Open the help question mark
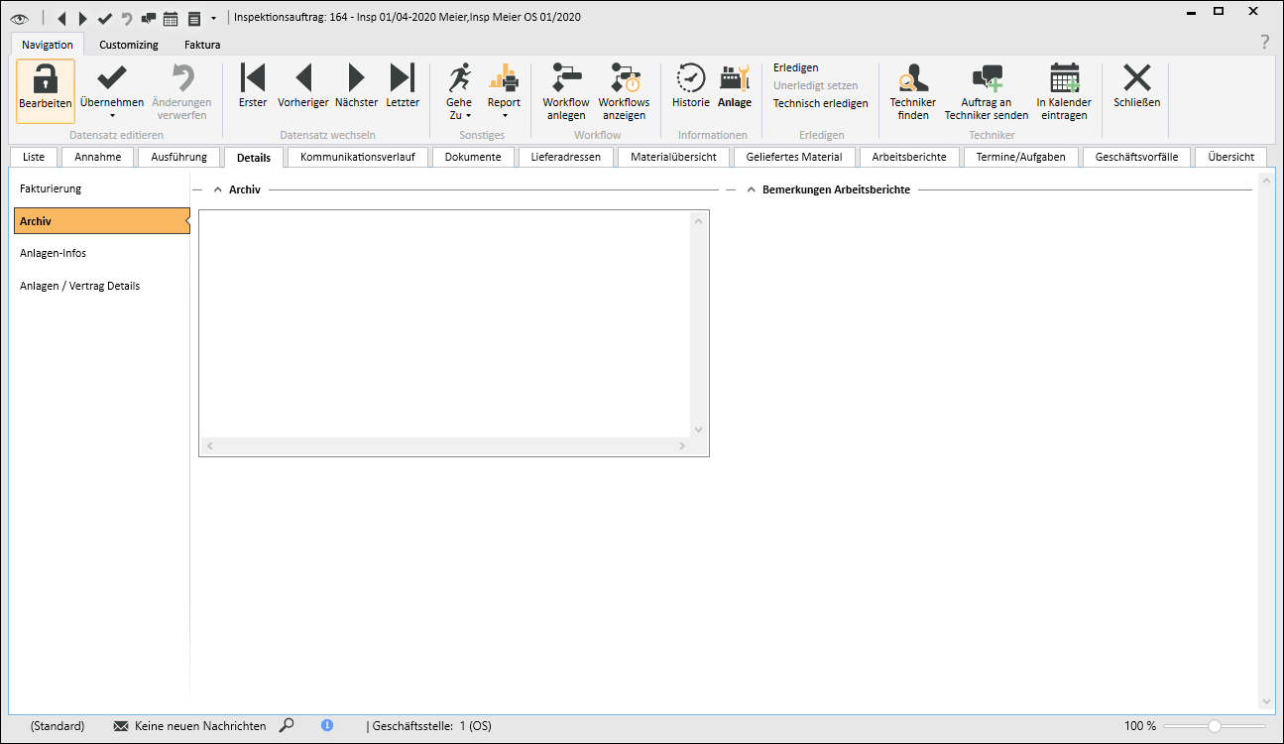 point(1264,42)
